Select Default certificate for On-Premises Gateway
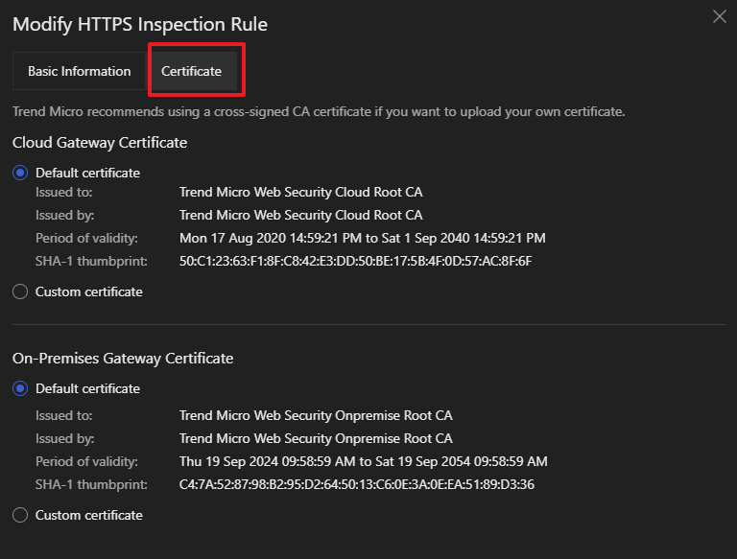This screenshot has width=737, height=559. click(20, 388)
